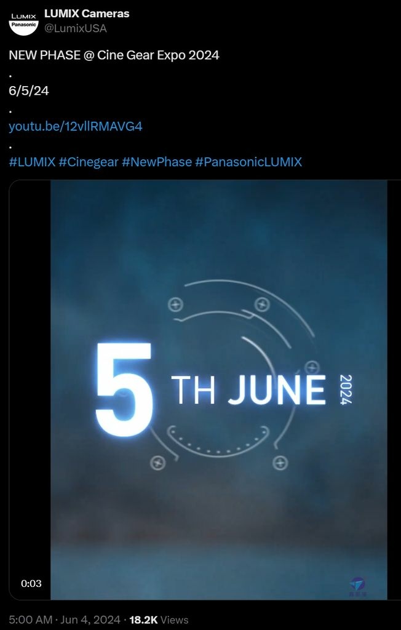Click the 0:03 video duration badge
This screenshot has width=401, height=630.
(x=31, y=583)
